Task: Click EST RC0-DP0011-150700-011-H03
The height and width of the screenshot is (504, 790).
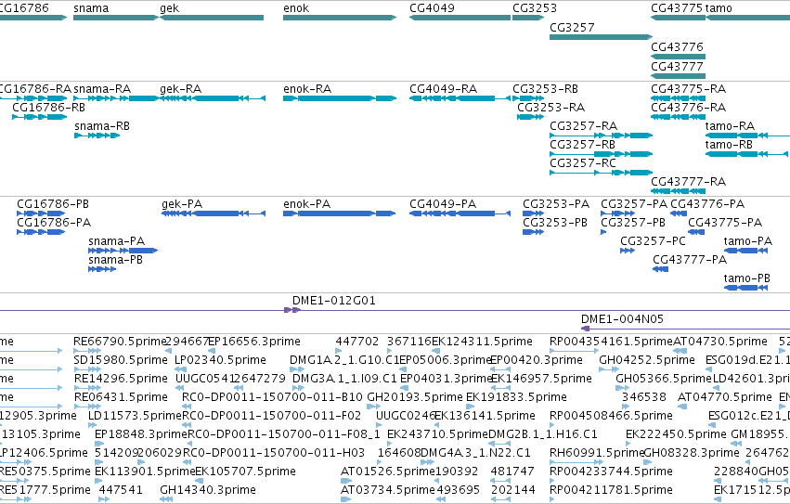Action: click(274, 453)
